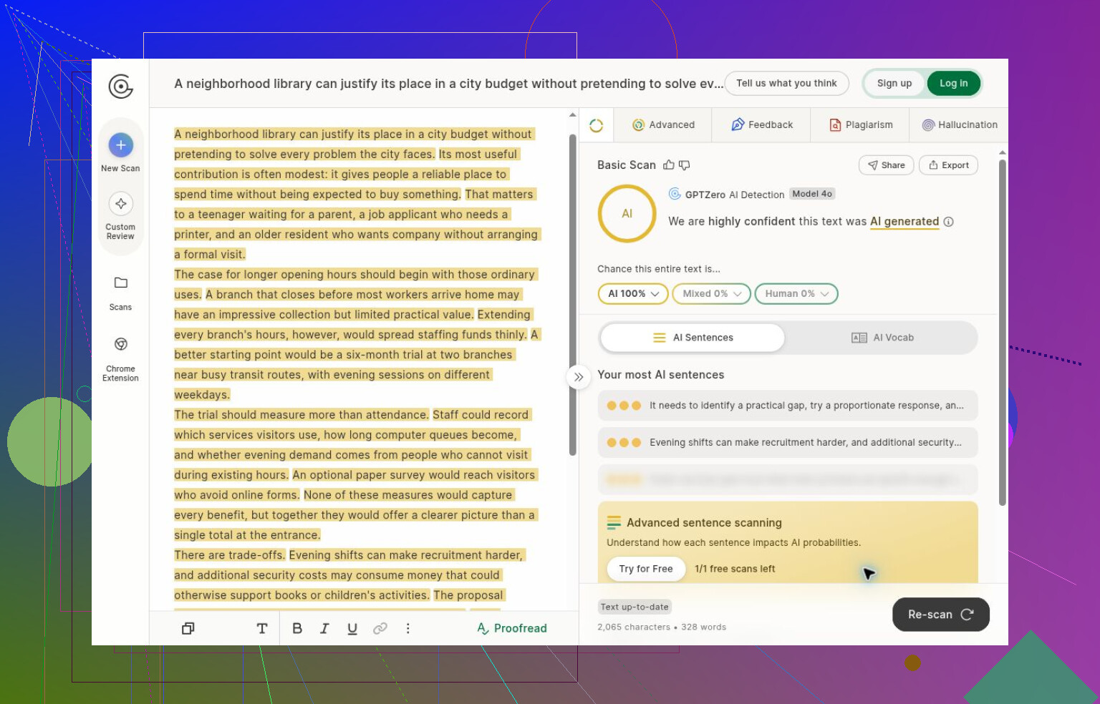Open the Scans folder
This screenshot has width=1100, height=704.
[x=120, y=293]
